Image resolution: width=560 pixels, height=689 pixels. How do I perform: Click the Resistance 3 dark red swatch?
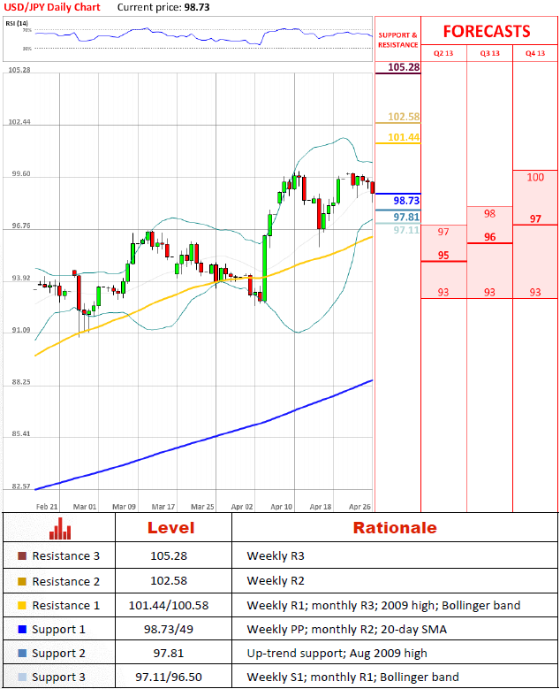coord(22,555)
